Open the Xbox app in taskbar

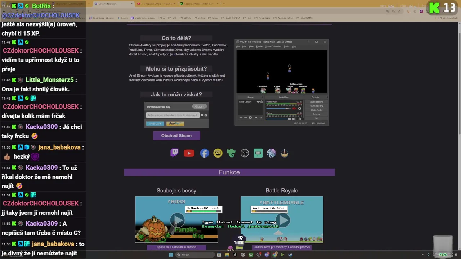point(251,255)
